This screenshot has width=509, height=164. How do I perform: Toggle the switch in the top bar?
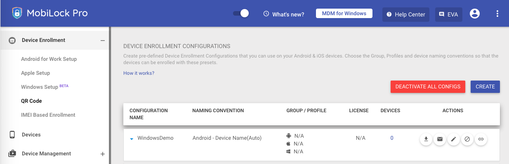(x=241, y=13)
